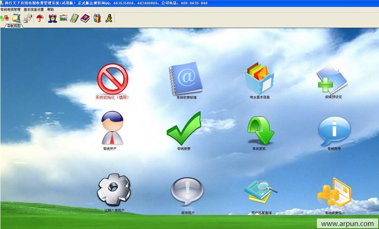The image size is (379, 229).
Task: Select the 前缀预设定 green plus icon
Action: (333, 79)
